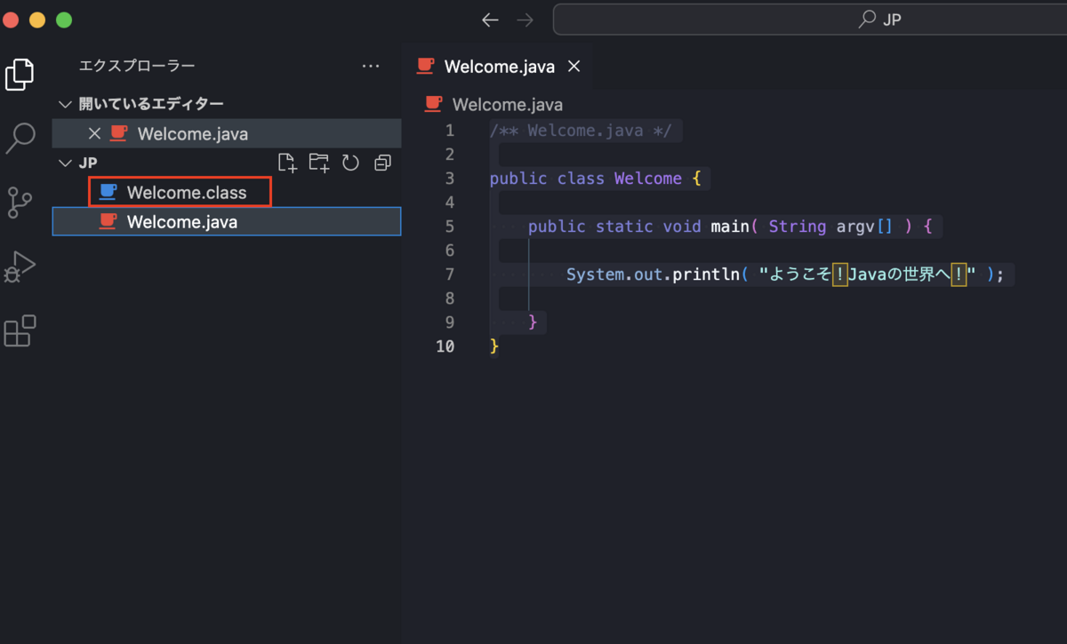This screenshot has height=644, width=1067.
Task: Close Welcome.java in open editors list
Action: tap(94, 134)
